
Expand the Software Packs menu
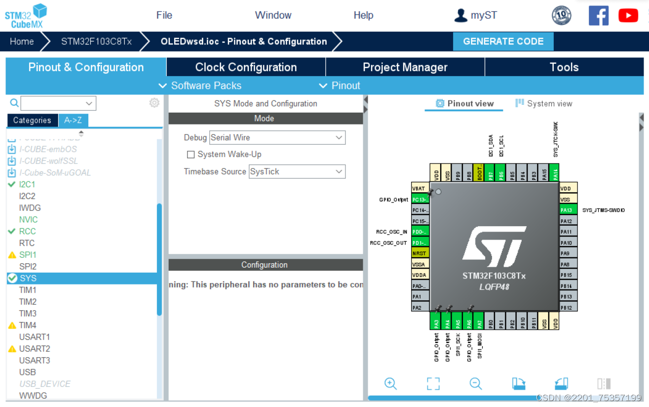coord(200,85)
